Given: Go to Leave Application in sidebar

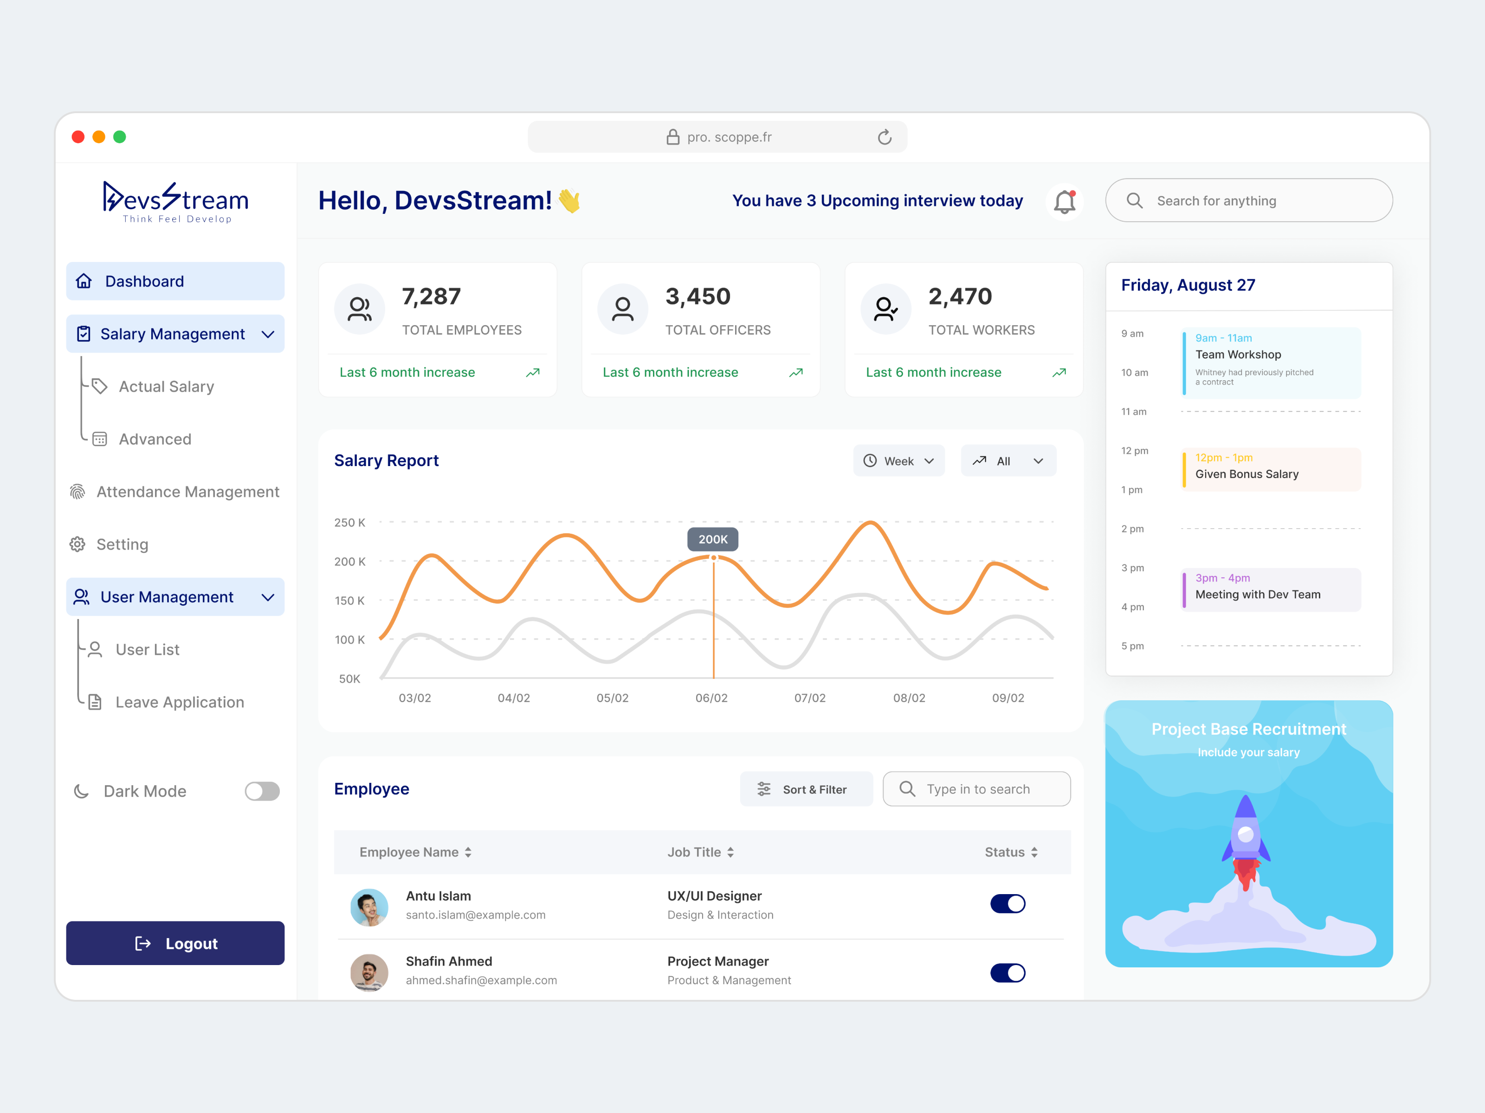Looking at the screenshot, I should point(179,703).
